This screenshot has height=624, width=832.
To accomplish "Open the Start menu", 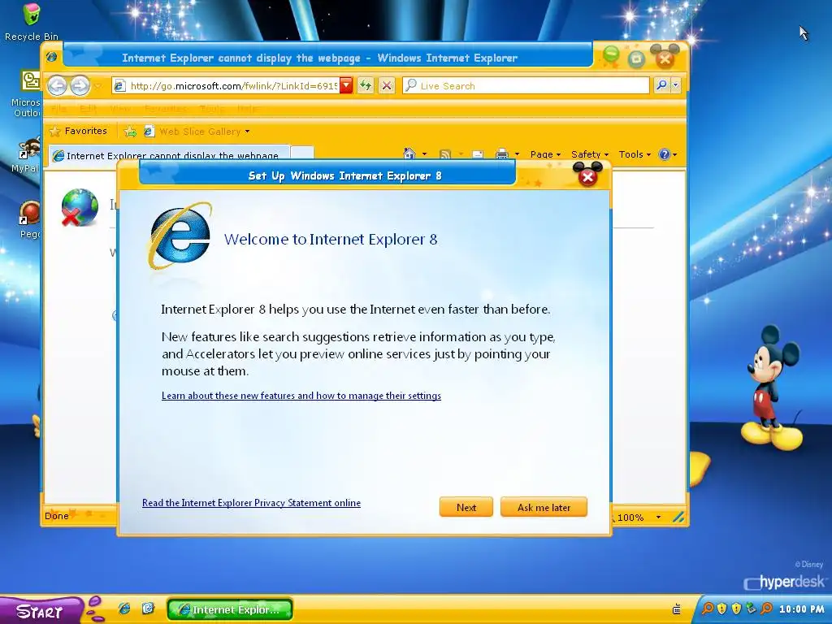I will point(40,610).
